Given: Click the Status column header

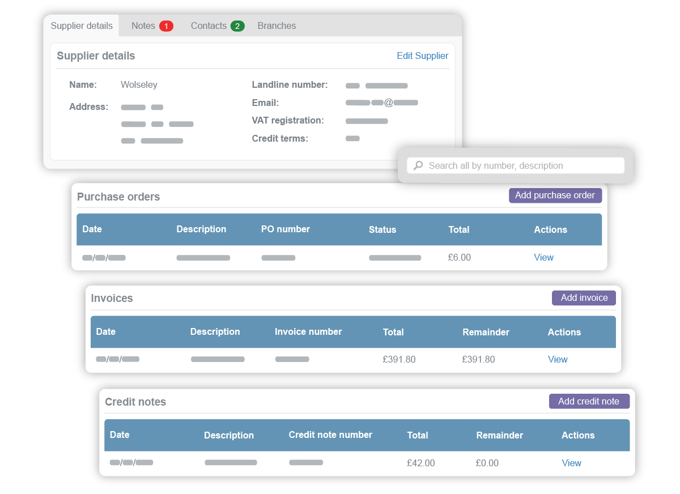Looking at the screenshot, I should [382, 229].
